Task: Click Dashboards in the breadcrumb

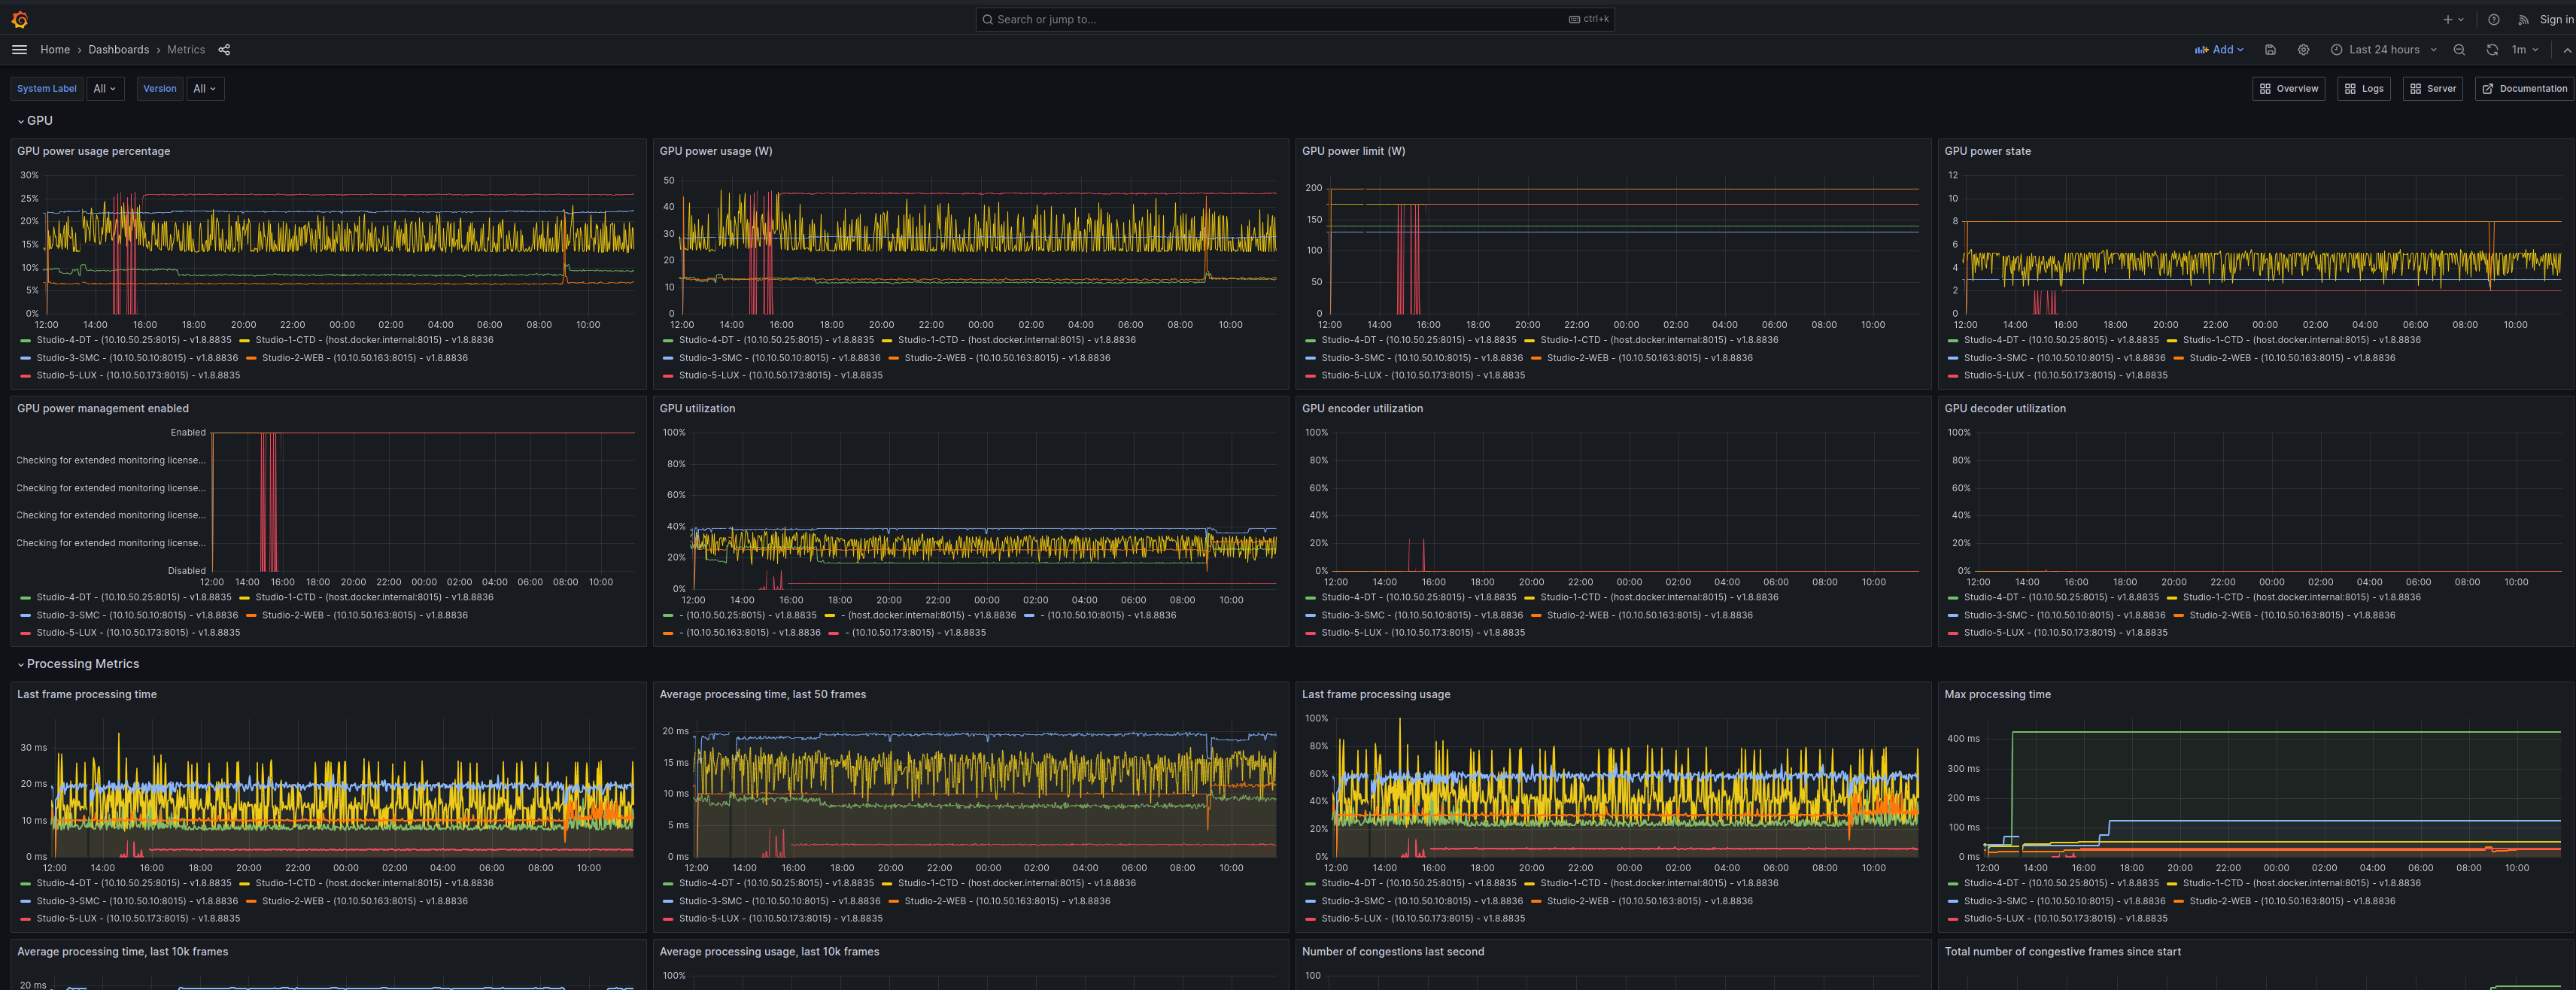Action: (118, 49)
